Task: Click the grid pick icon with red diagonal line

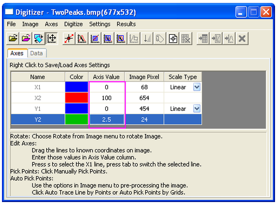Action: pyautogui.click(x=95, y=38)
